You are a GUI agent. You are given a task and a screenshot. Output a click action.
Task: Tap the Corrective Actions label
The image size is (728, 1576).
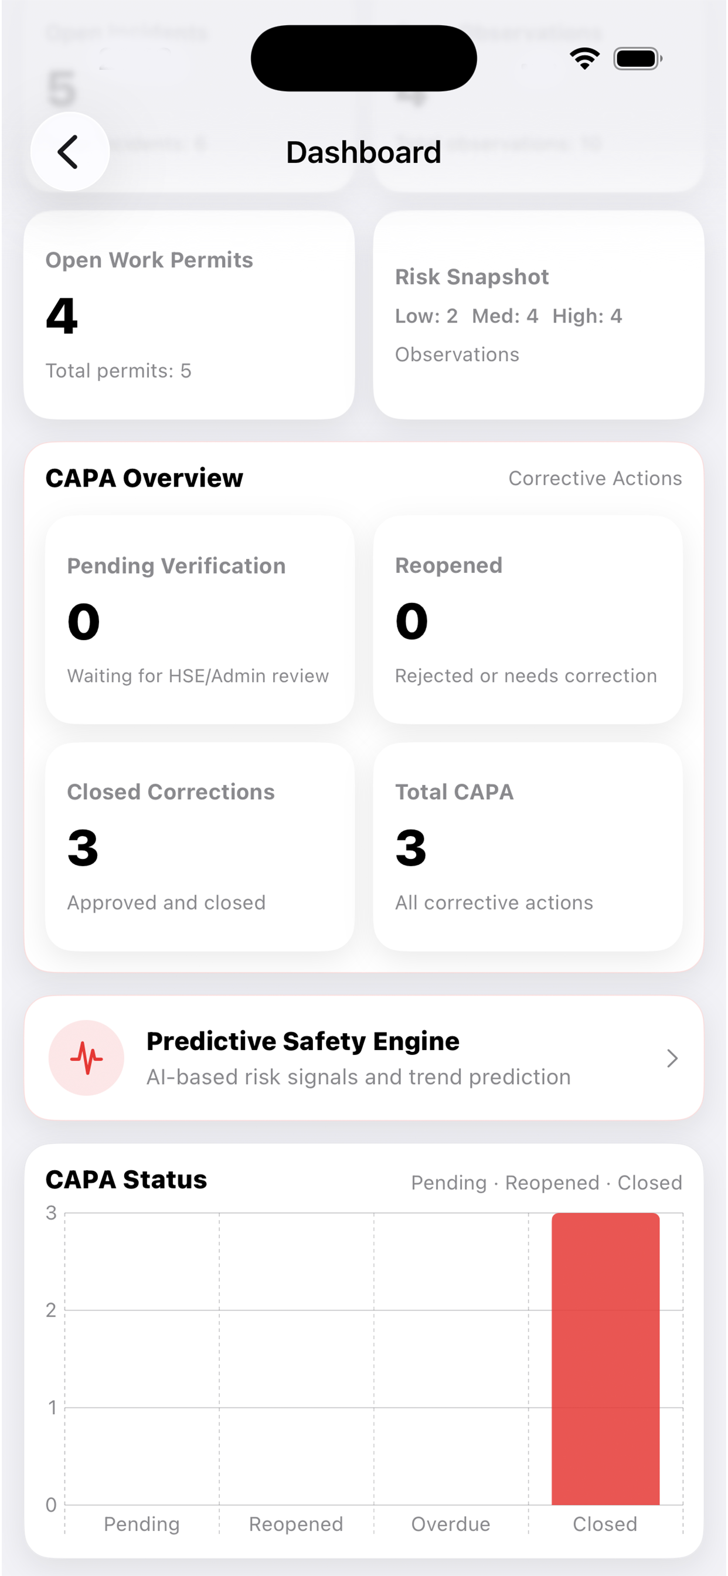pos(594,478)
